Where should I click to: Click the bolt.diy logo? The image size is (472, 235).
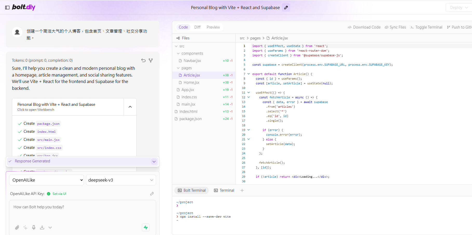coord(24,7)
